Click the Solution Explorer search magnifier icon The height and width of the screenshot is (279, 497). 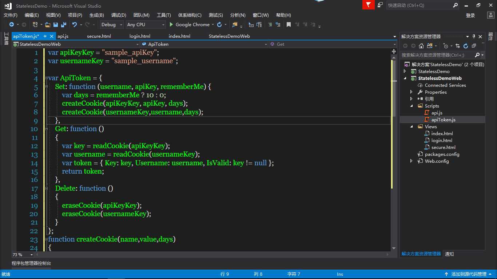pos(477,55)
